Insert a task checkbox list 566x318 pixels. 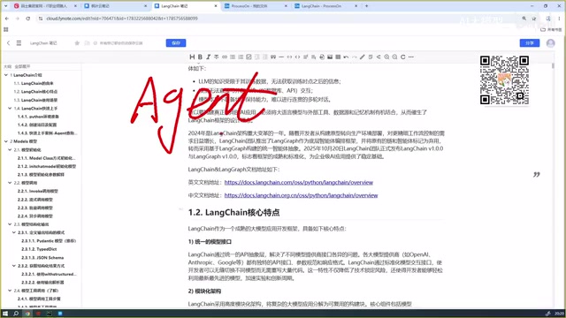249,57
